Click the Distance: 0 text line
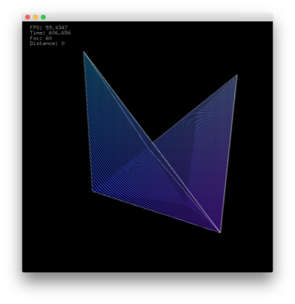 tap(47, 43)
